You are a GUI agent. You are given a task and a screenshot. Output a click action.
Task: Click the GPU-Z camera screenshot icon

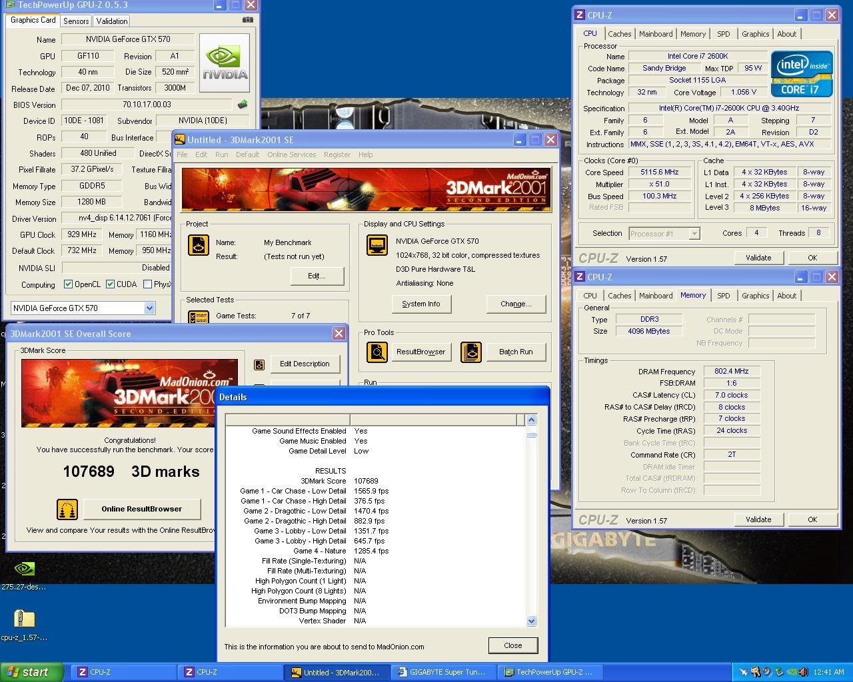(x=247, y=20)
